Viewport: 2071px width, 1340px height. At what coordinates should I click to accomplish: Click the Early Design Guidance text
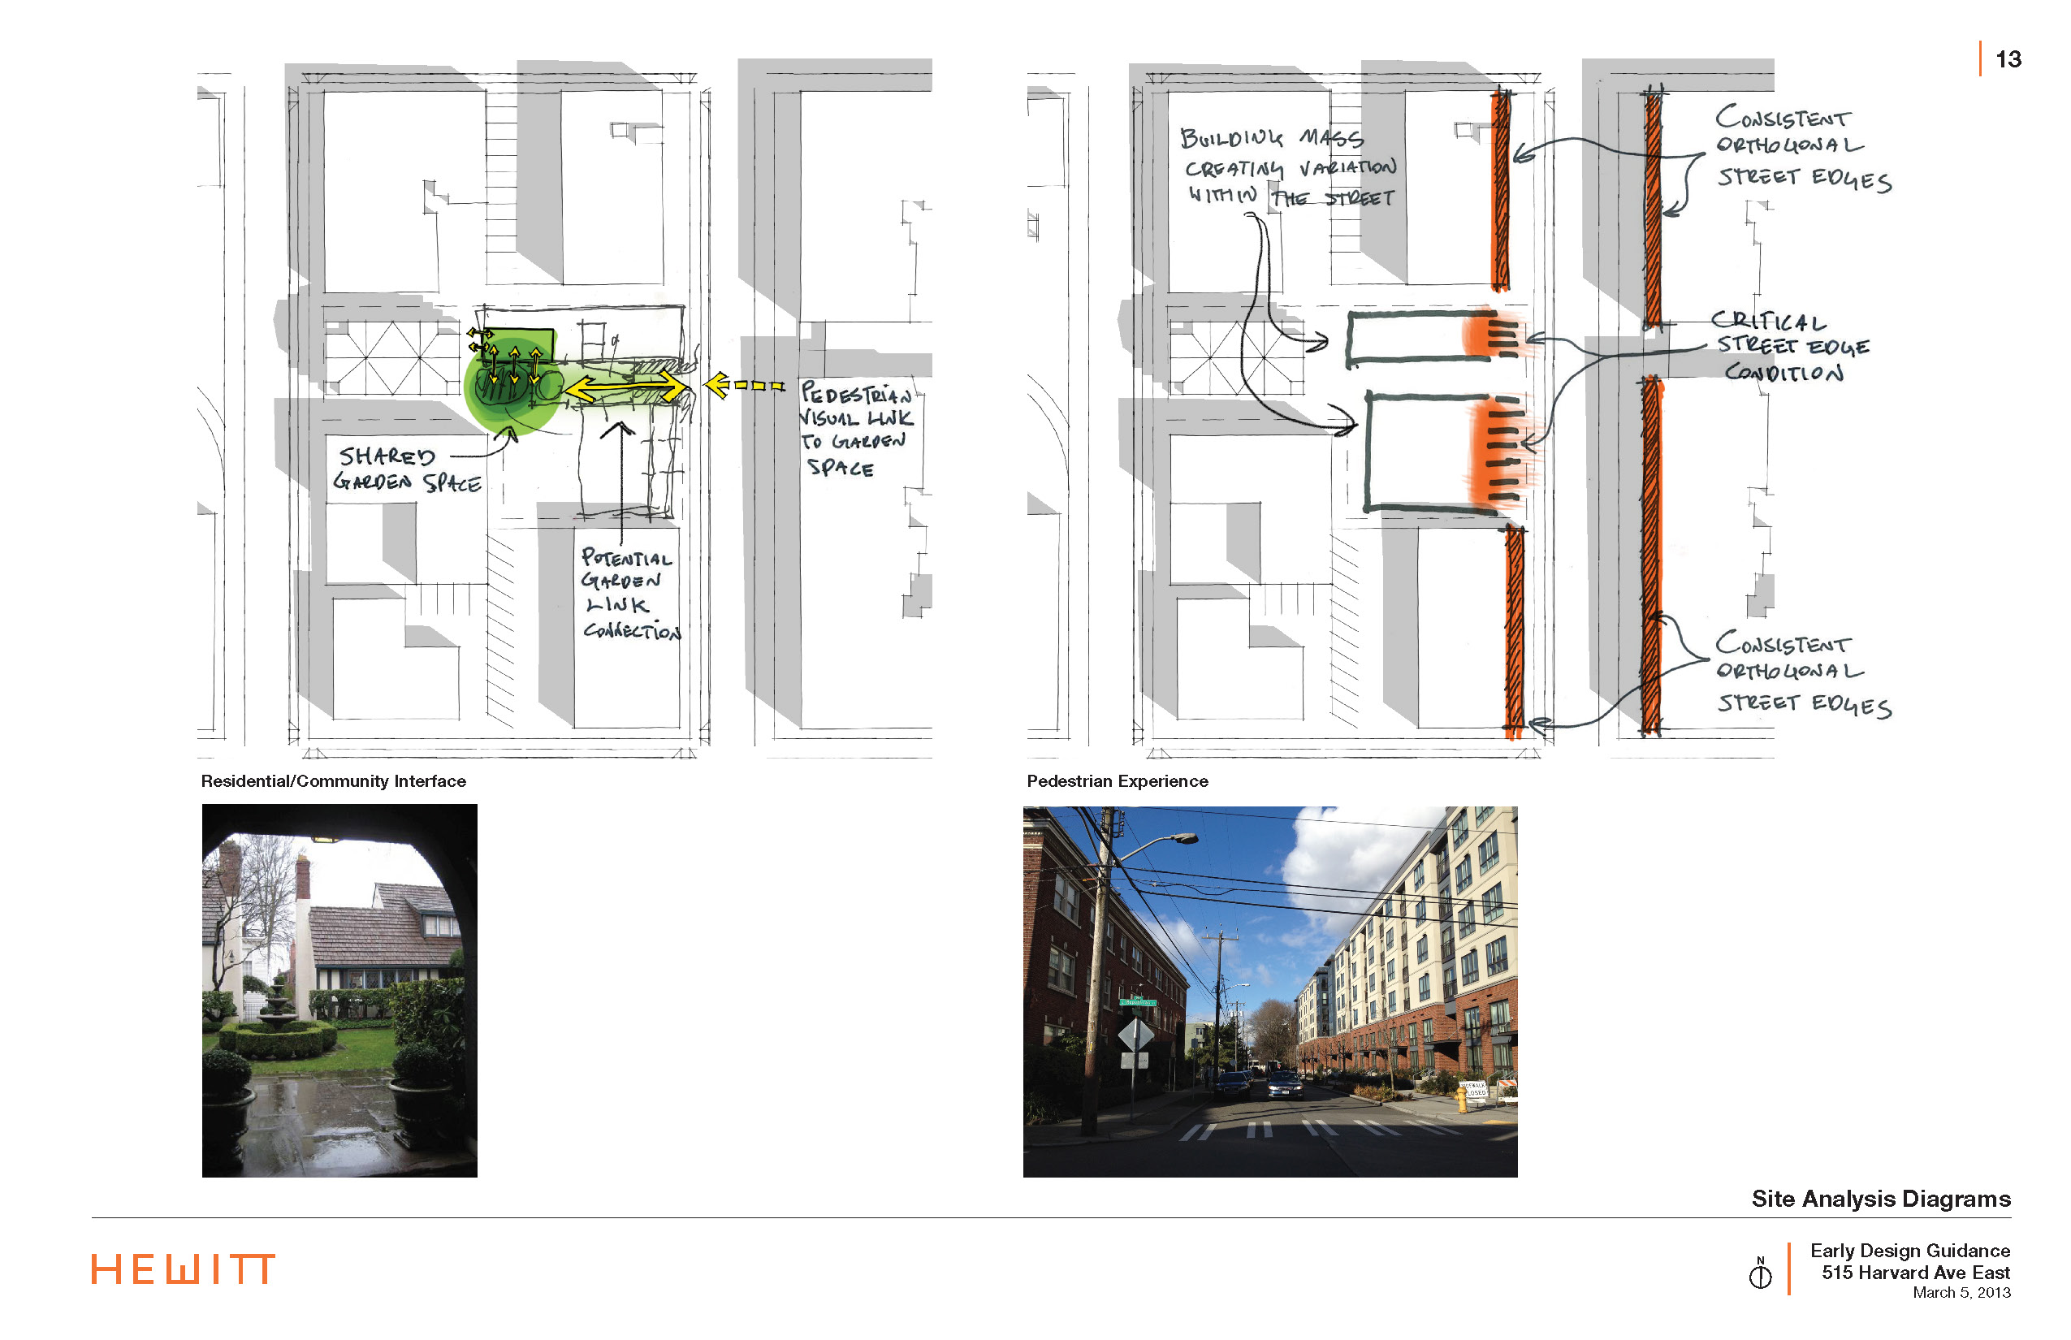(1910, 1251)
